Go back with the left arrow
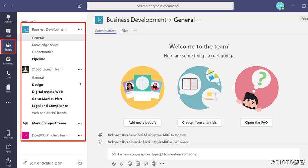This screenshot has height=168, width=308. point(5,6)
